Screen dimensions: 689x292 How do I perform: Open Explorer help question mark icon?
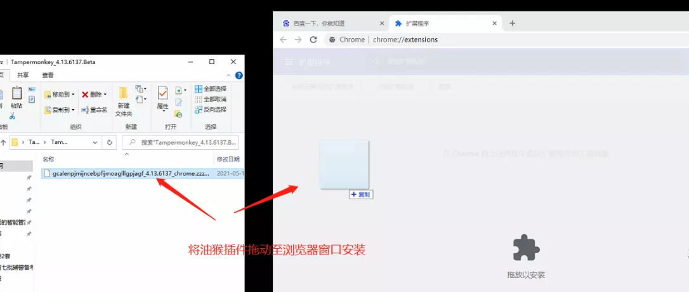pos(239,75)
